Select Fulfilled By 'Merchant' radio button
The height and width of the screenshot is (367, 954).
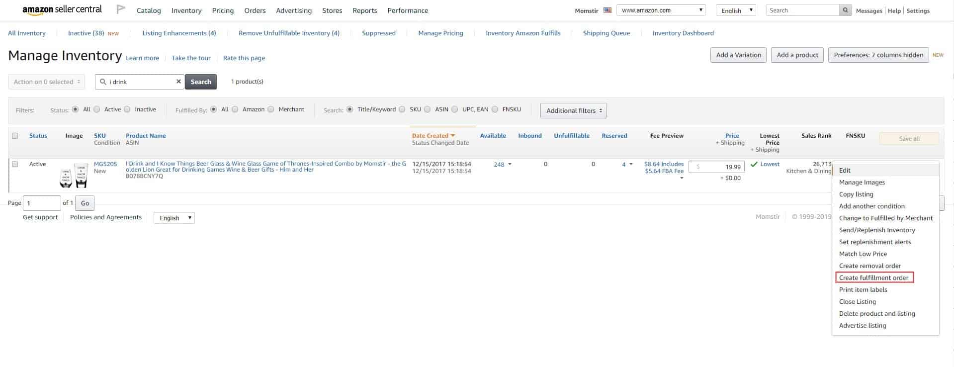pyautogui.click(x=271, y=109)
